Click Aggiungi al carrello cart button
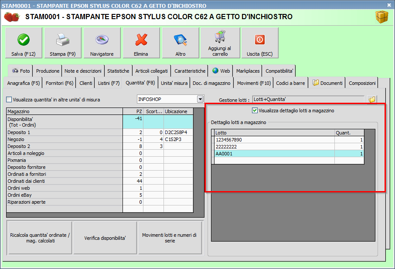Screen dimensions: 395x269 (220, 43)
